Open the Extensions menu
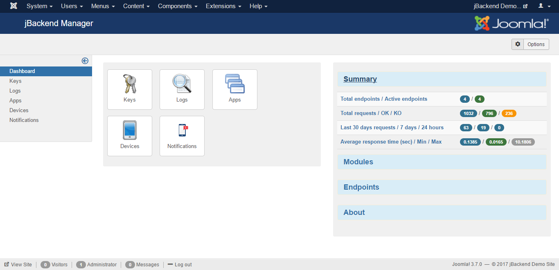The image size is (559, 270). tap(223, 6)
